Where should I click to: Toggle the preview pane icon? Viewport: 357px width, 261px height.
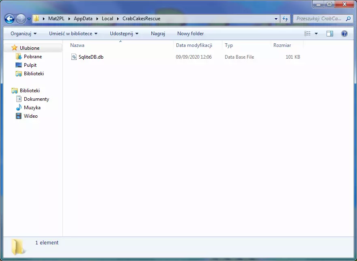(330, 34)
